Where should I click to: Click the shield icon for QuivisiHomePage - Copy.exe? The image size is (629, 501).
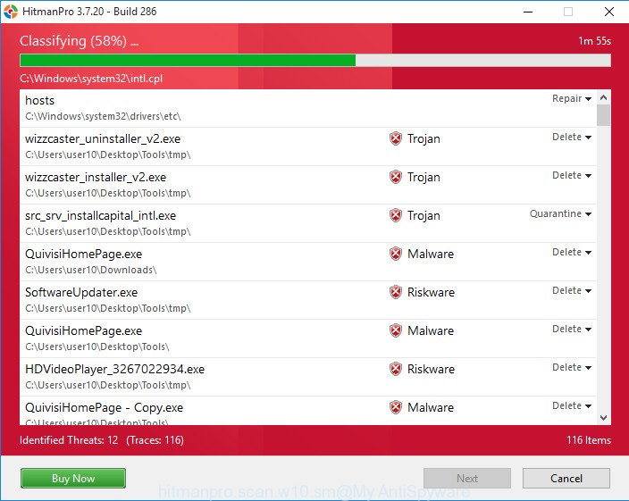[396, 407]
